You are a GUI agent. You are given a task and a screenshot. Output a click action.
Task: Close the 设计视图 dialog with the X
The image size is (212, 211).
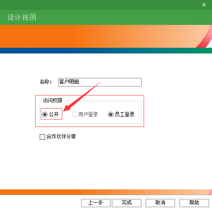[204, 5]
